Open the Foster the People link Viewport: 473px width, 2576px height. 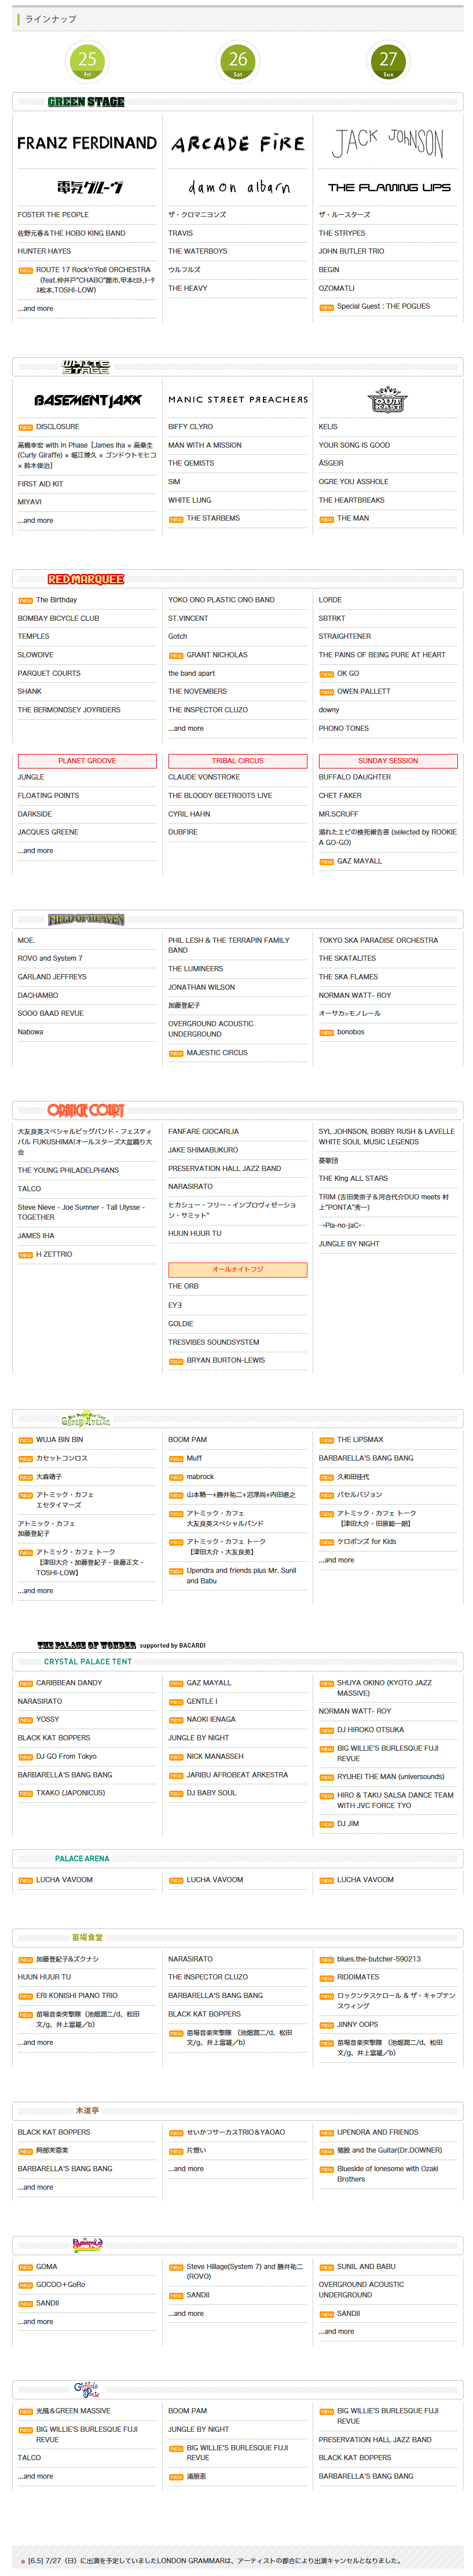click(x=53, y=215)
